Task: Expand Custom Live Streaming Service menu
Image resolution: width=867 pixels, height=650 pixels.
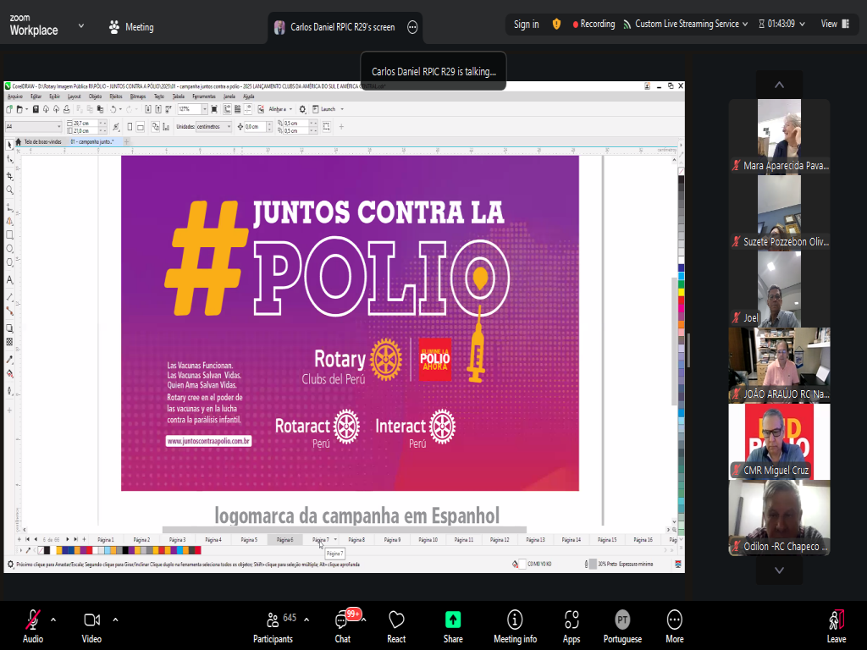Action: (x=686, y=25)
